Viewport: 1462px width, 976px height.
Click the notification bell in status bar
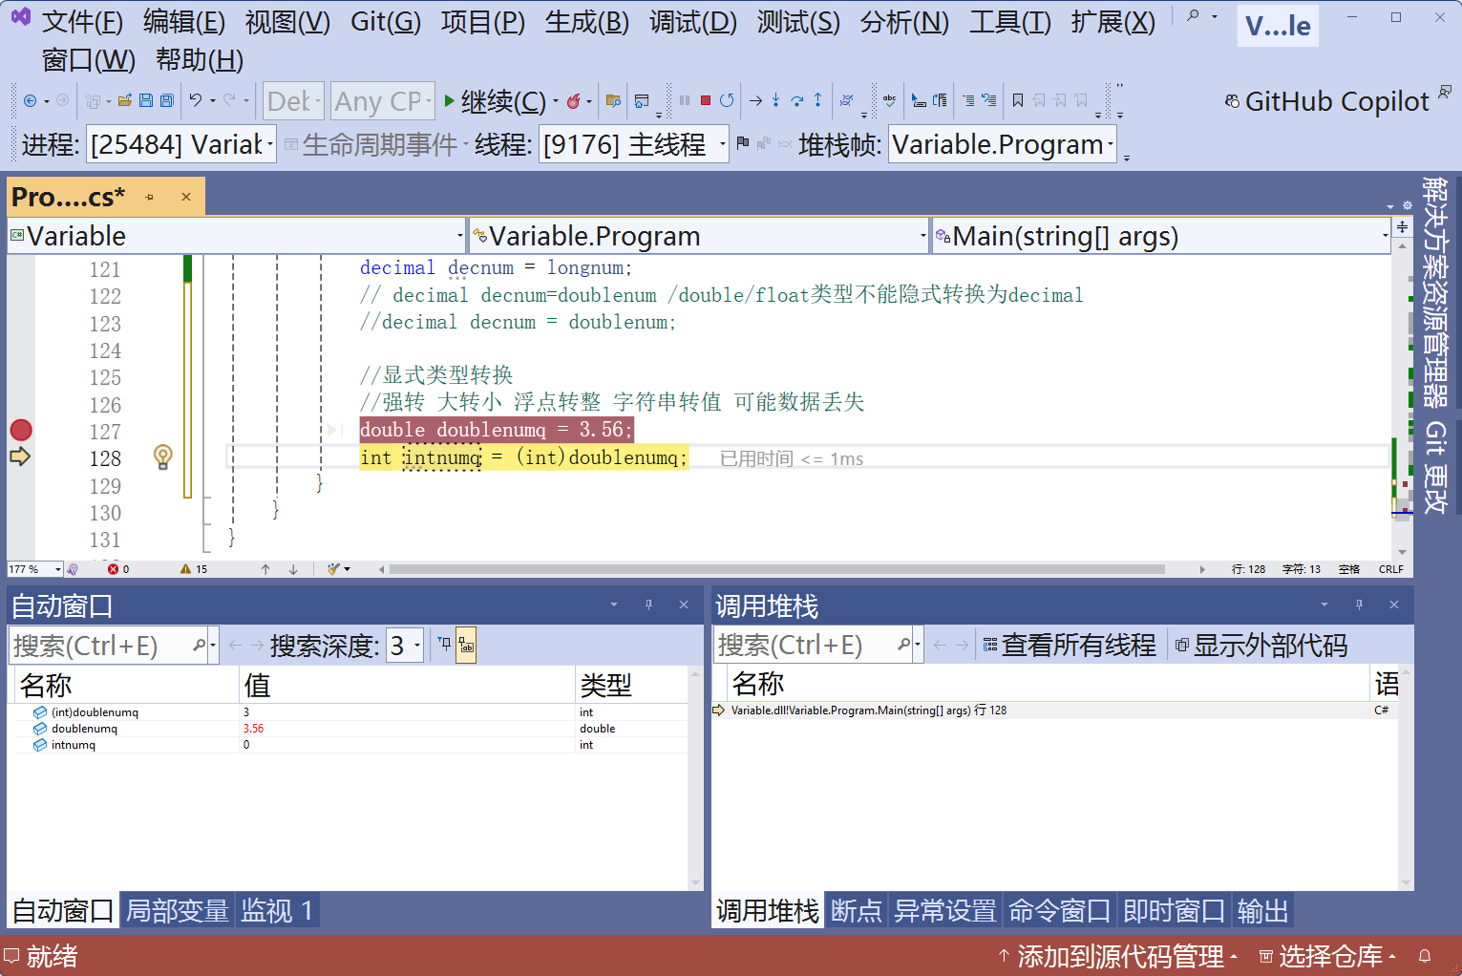tap(1425, 956)
